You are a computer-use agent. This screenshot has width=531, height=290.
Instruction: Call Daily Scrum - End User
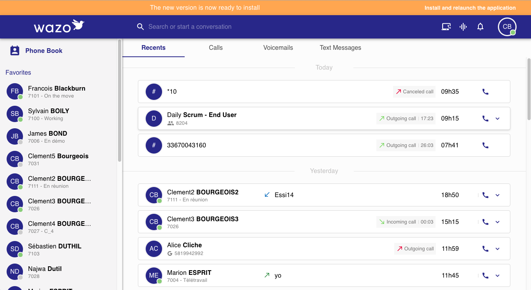[485, 119]
